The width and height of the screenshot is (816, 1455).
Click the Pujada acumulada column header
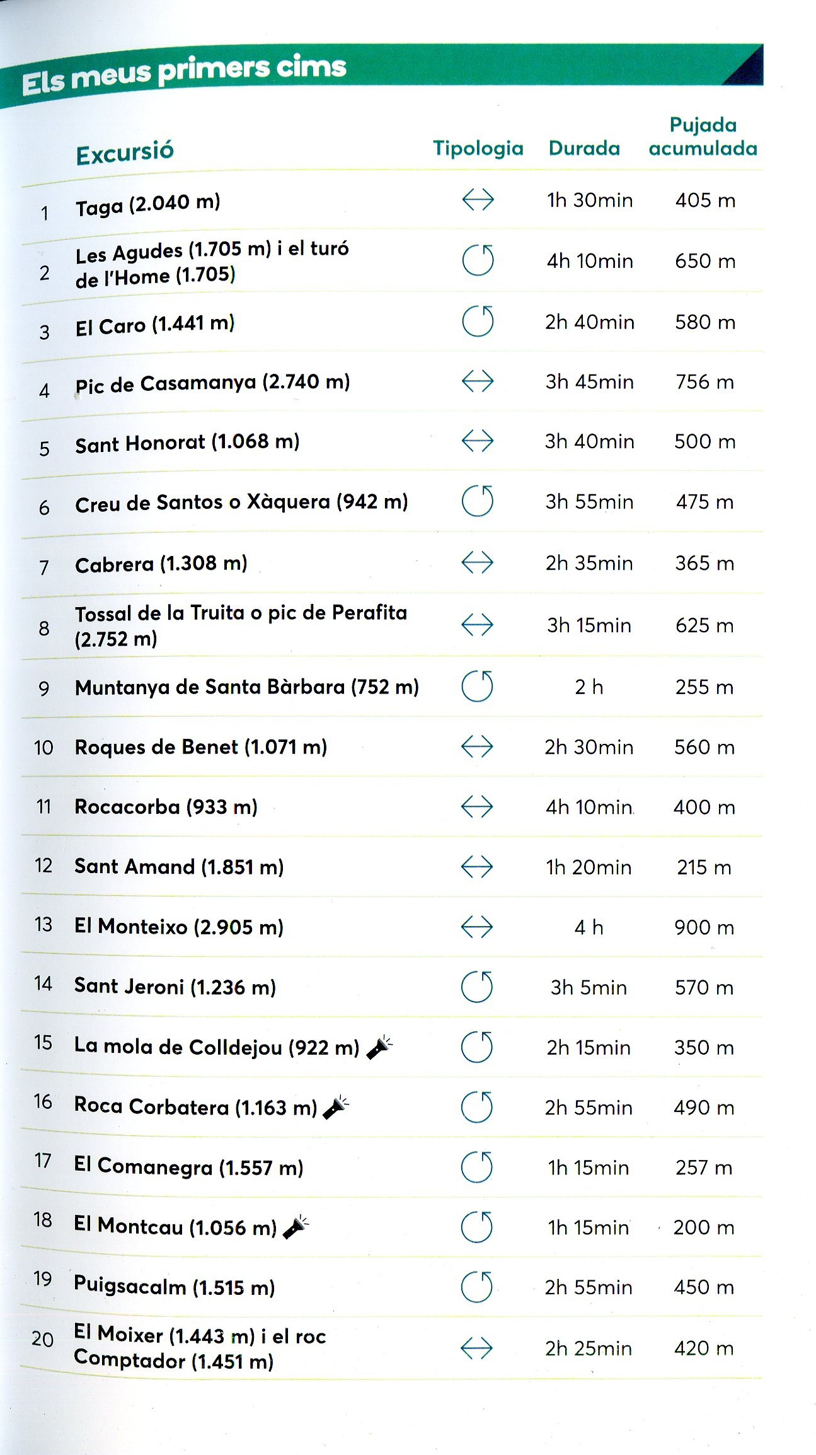(x=703, y=136)
